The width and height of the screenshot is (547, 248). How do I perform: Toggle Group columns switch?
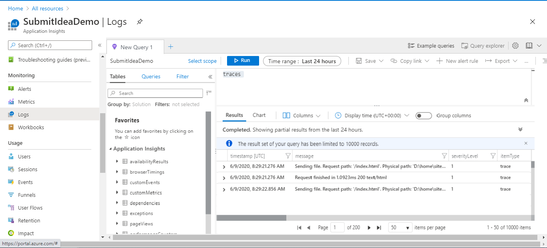pos(424,116)
